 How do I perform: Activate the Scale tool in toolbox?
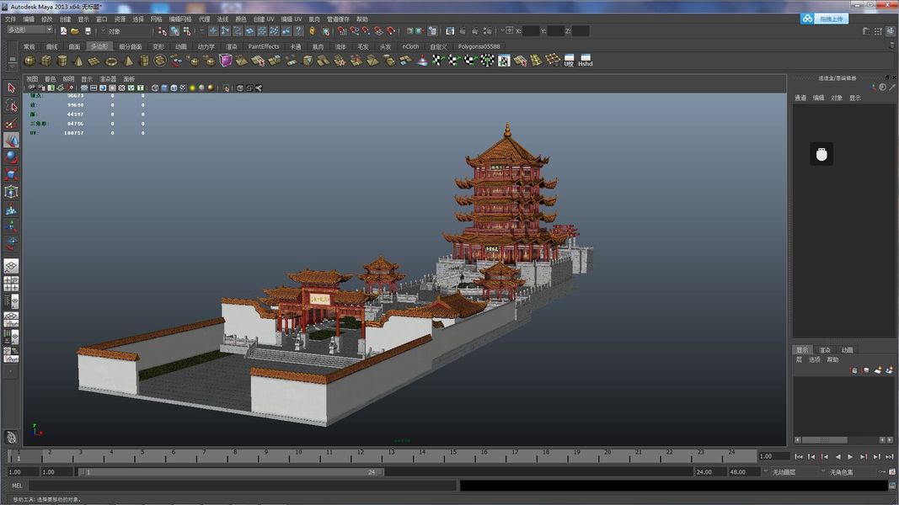(x=11, y=174)
